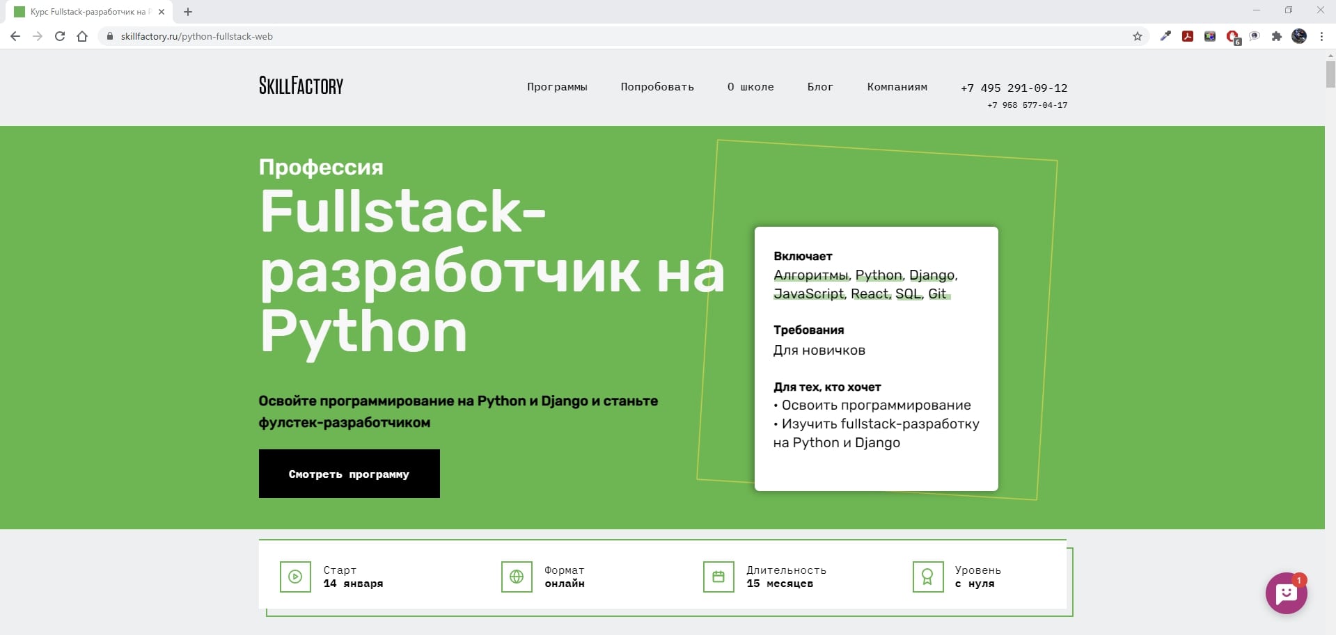
Task: Click the Смотреть программу button
Action: click(349, 474)
